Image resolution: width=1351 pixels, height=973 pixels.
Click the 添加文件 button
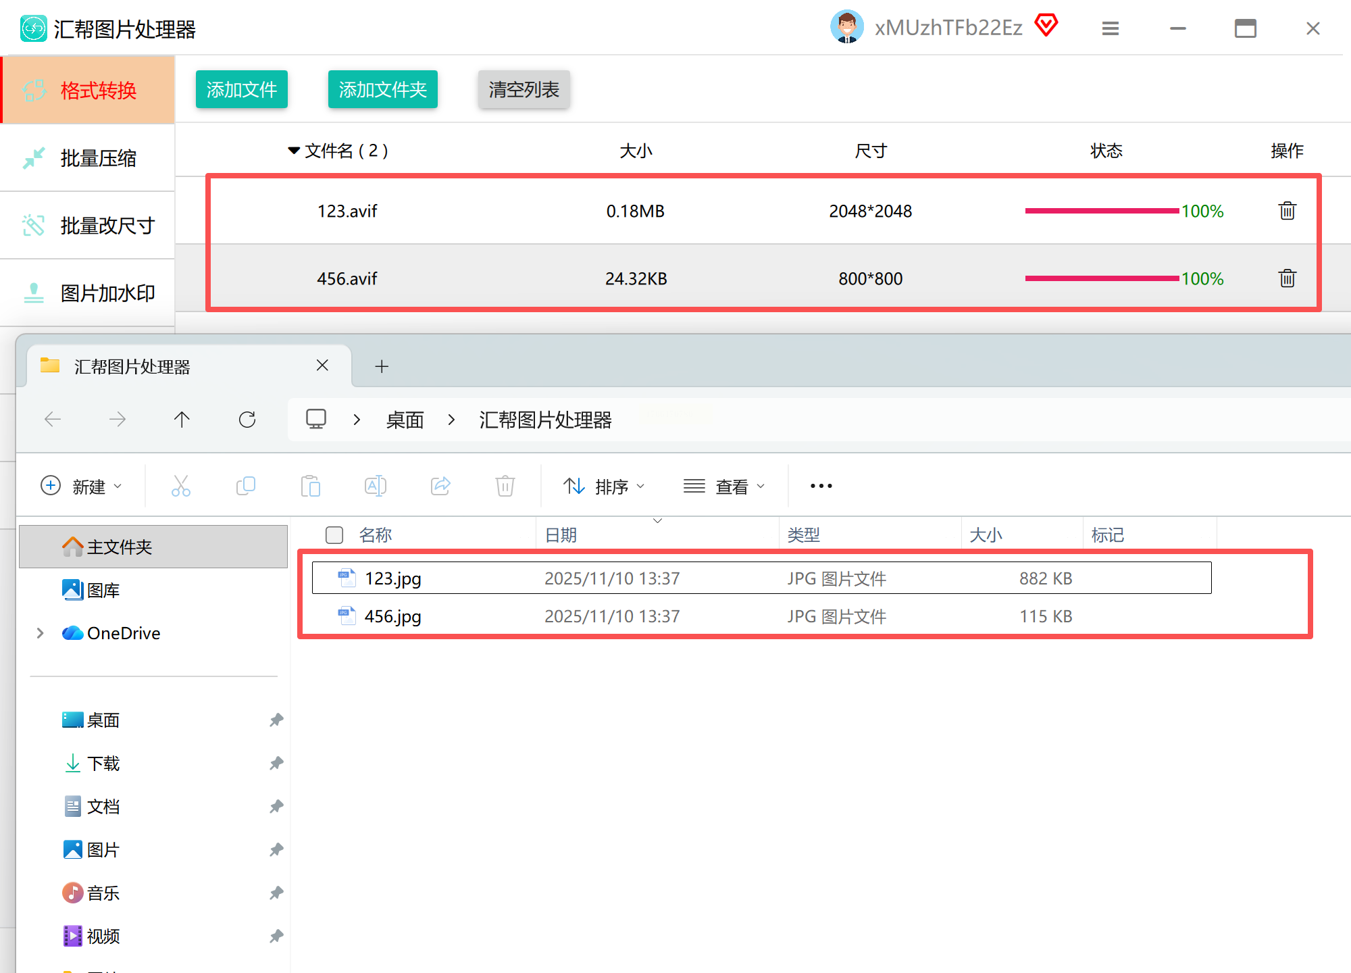click(x=241, y=89)
